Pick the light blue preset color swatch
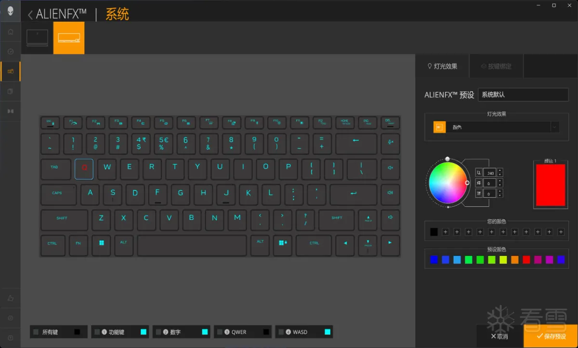The height and width of the screenshot is (348, 578). [x=457, y=260]
